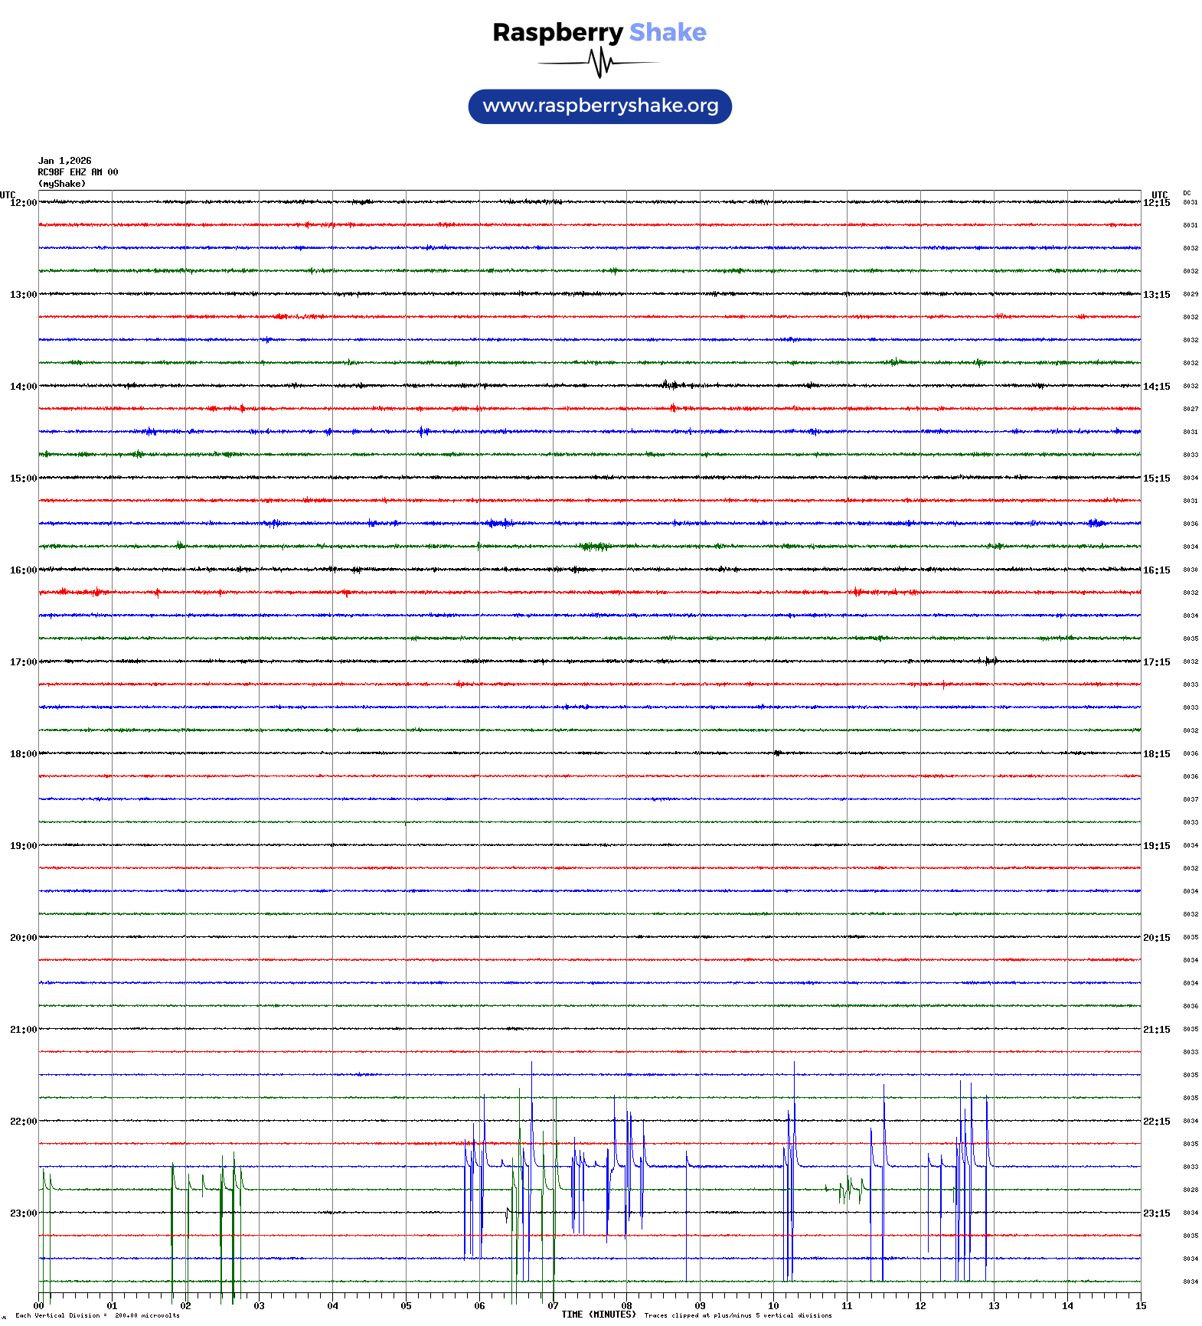
Task: Click the Traces clipped footnote text
Action: click(738, 1316)
